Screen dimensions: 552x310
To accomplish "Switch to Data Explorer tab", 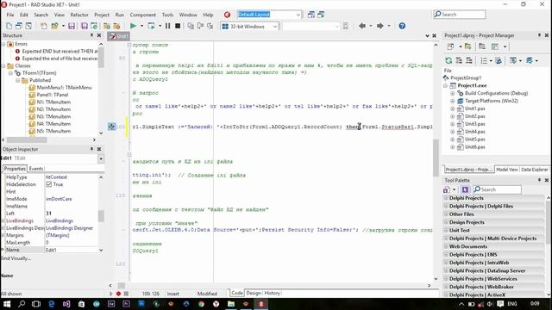I will click(535, 170).
